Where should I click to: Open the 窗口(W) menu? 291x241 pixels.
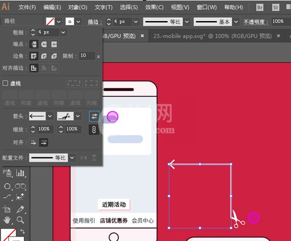coord(207,7)
